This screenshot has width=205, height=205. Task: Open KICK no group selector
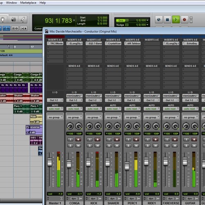click(x=94, y=117)
